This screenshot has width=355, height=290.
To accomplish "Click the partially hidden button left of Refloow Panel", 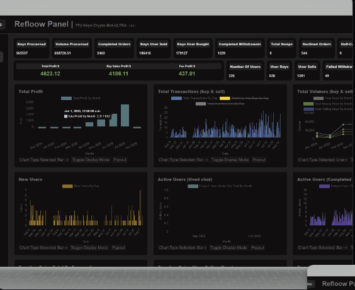I will tap(3, 24).
